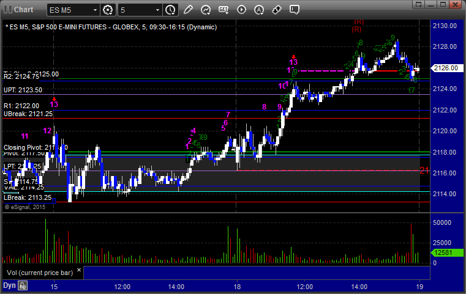Click the R2: 2124.75 label
Screen dimensions: 466x294
pos(21,77)
